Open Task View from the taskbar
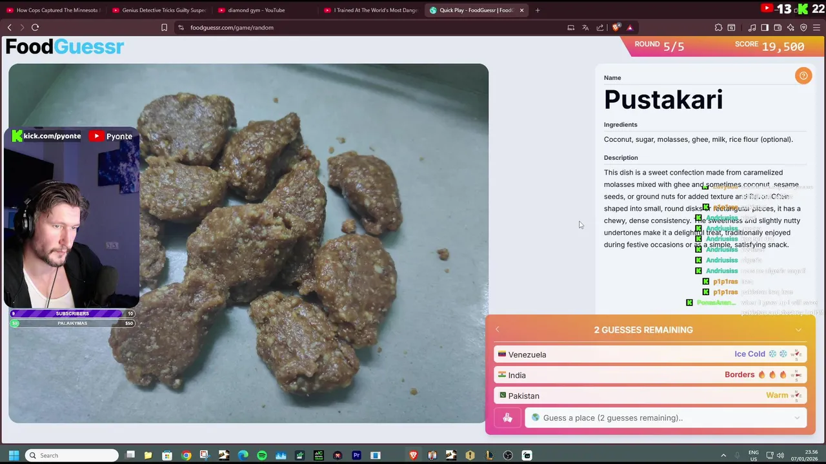 point(130,456)
